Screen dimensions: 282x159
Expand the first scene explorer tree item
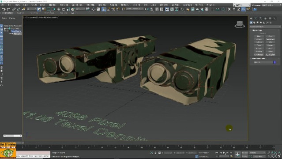(5, 28)
